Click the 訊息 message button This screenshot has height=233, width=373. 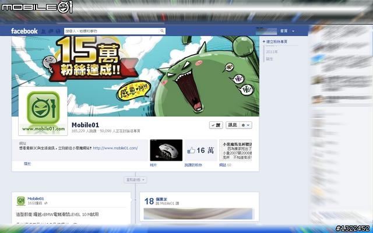click(232, 125)
